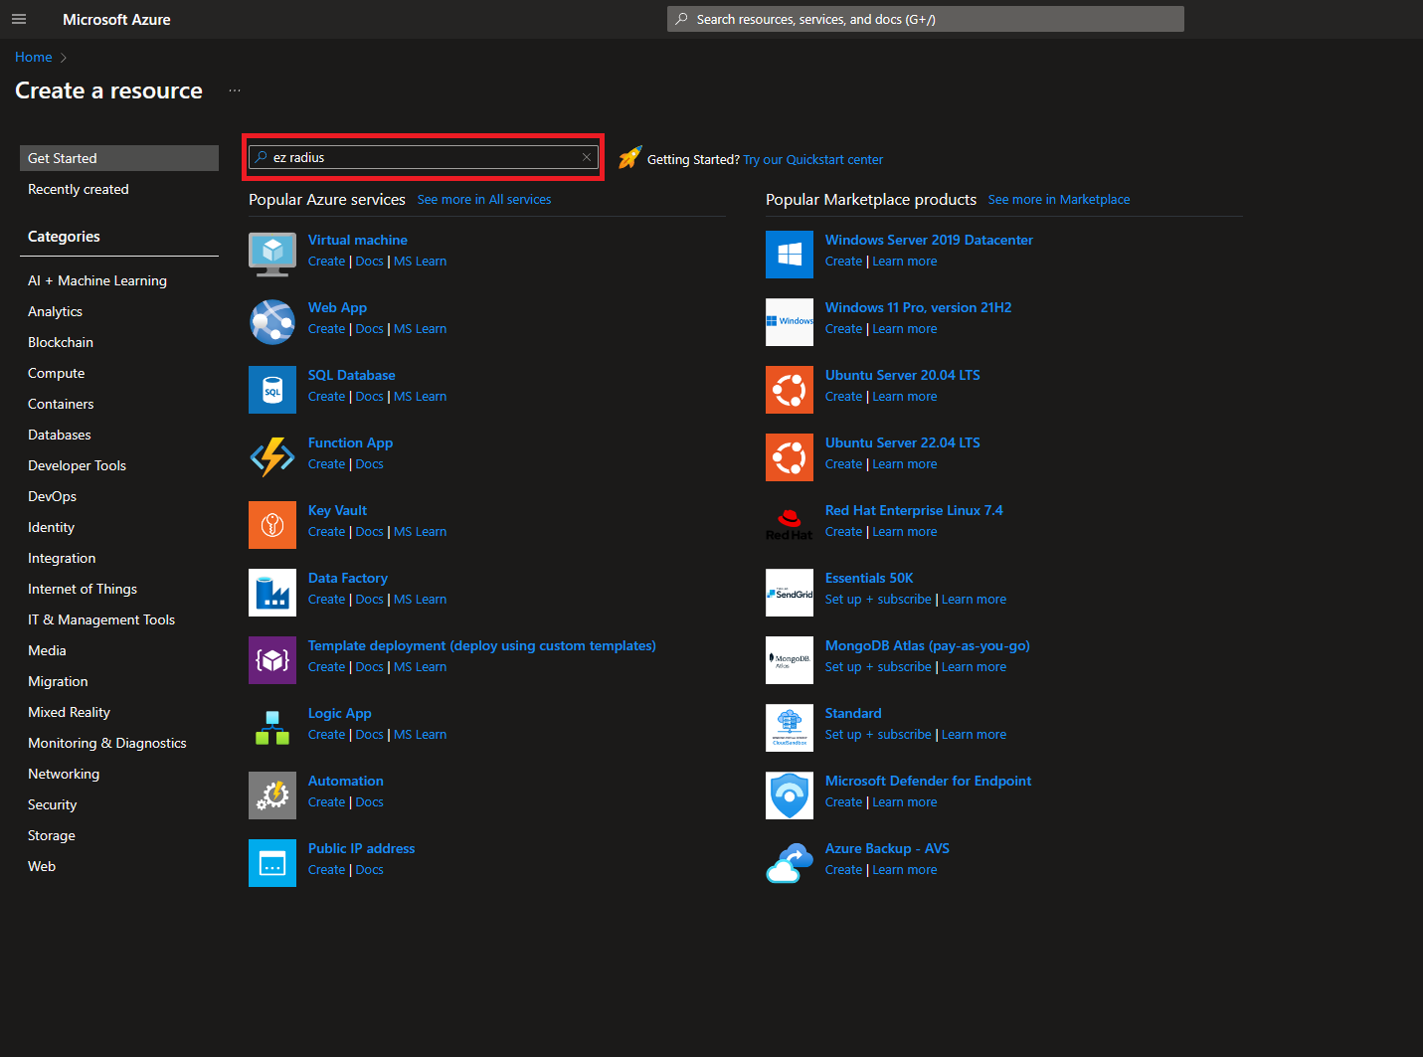The width and height of the screenshot is (1423, 1057).
Task: Click the top global search resources bar
Action: (x=926, y=19)
